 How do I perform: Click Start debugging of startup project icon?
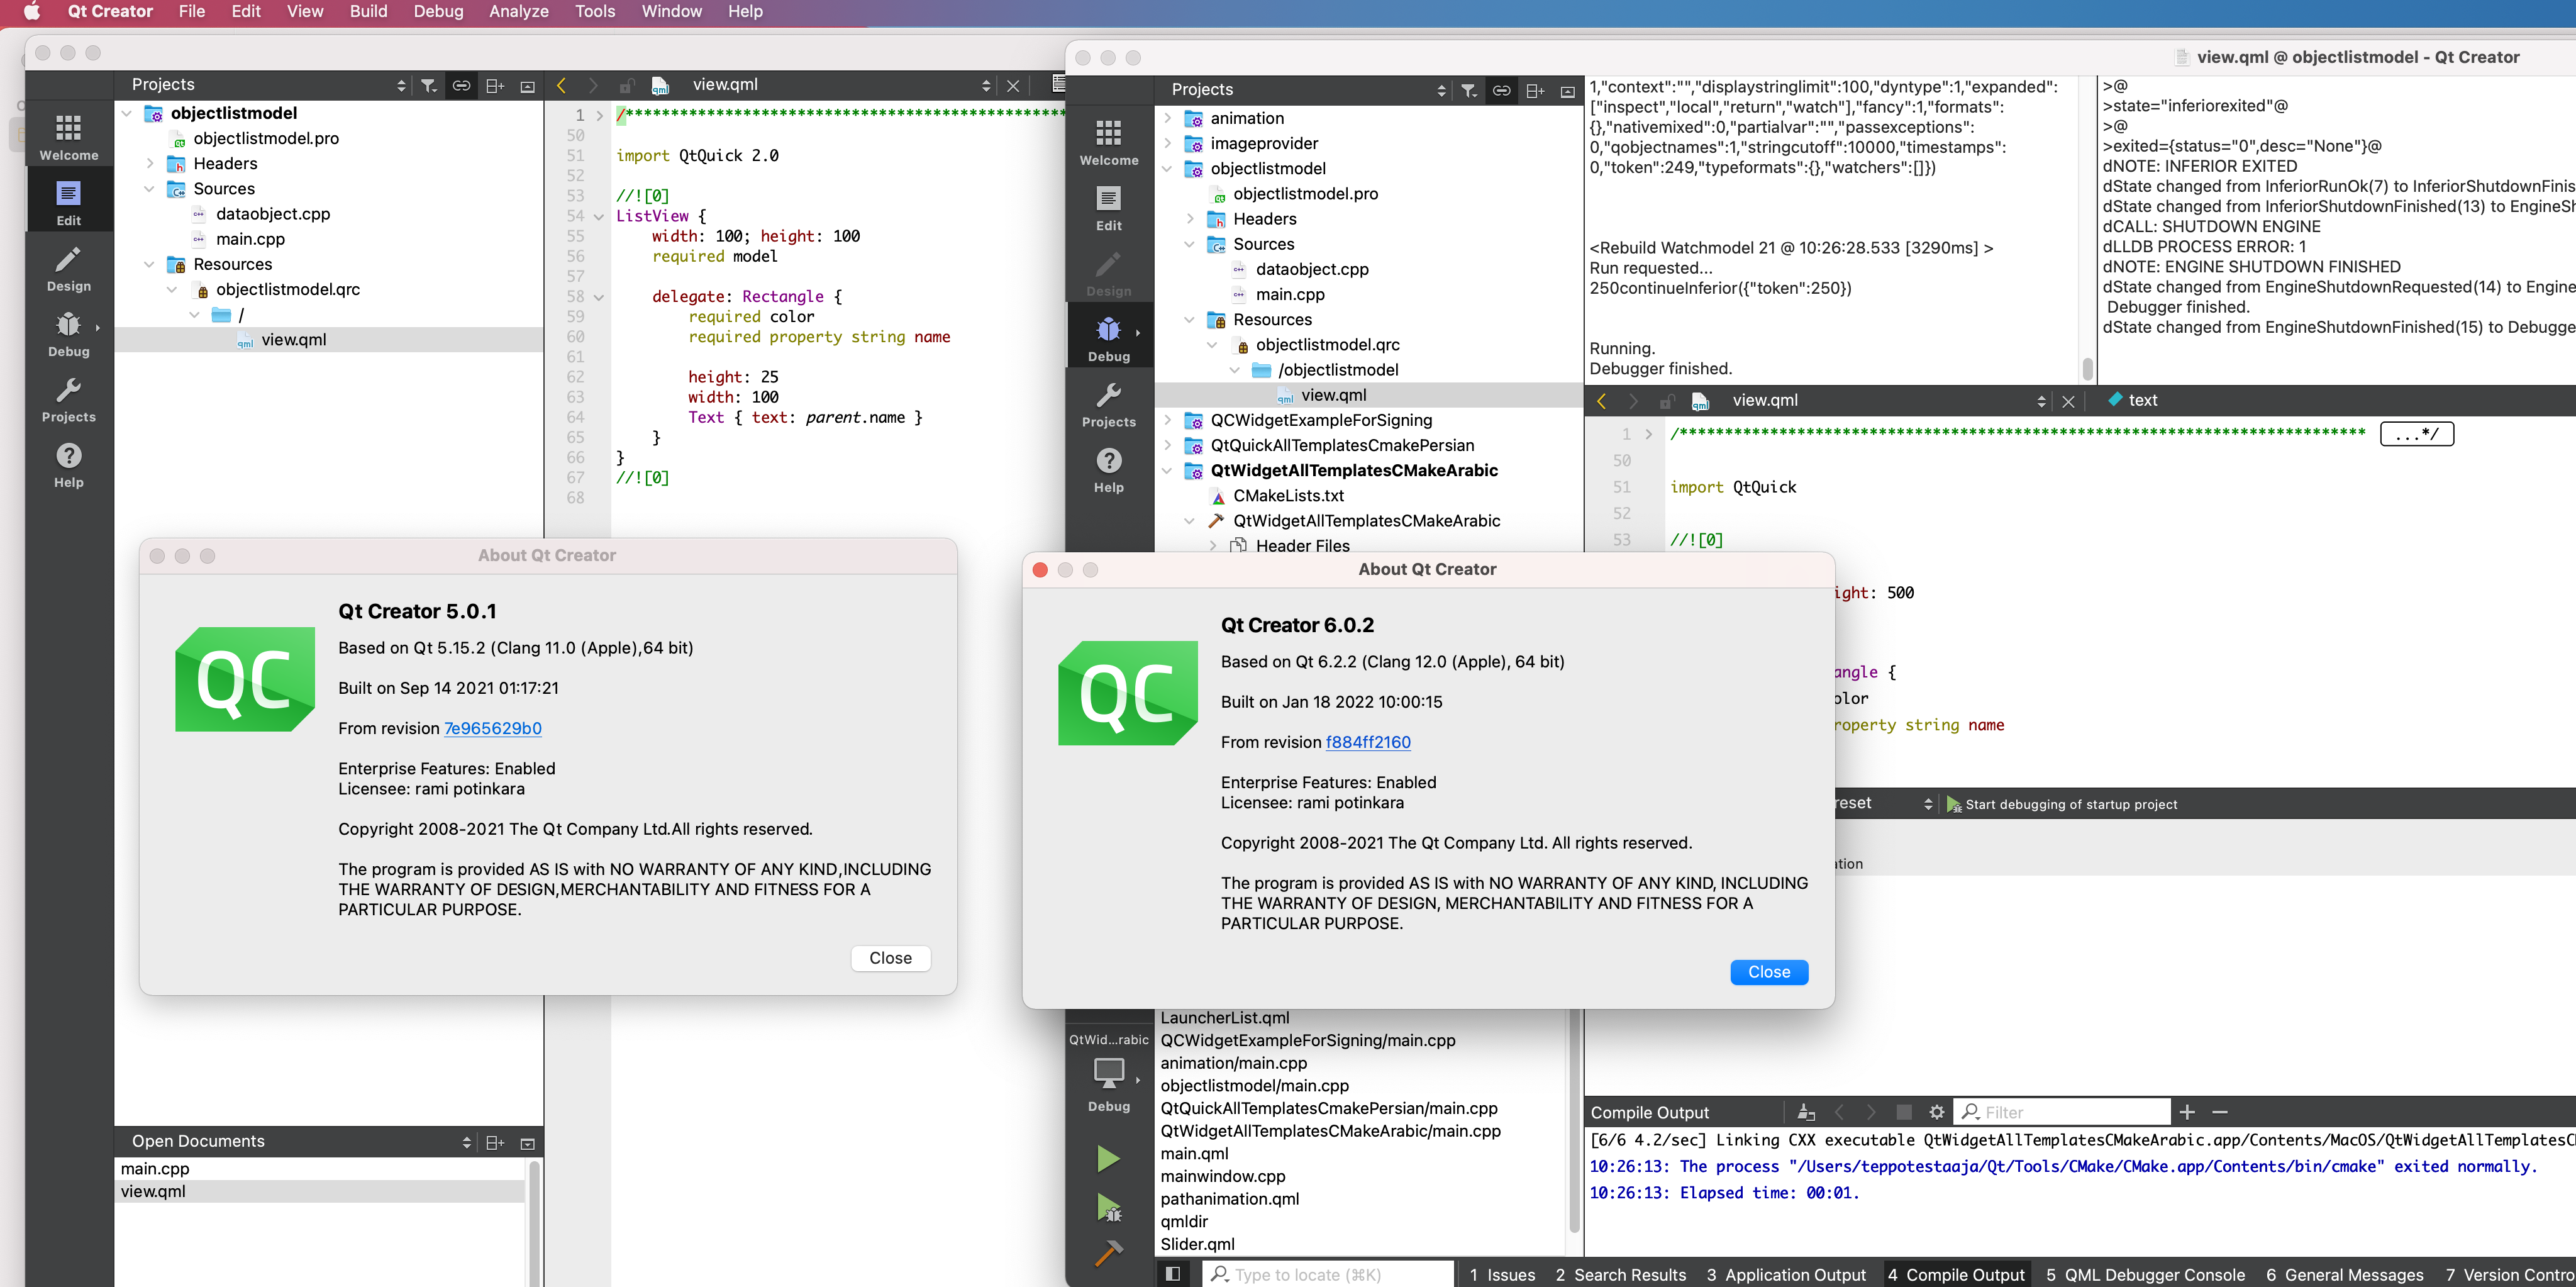point(1953,804)
